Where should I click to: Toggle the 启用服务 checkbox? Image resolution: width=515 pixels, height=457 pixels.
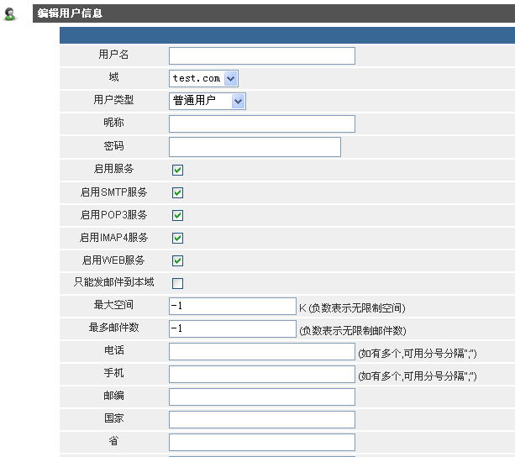177,170
